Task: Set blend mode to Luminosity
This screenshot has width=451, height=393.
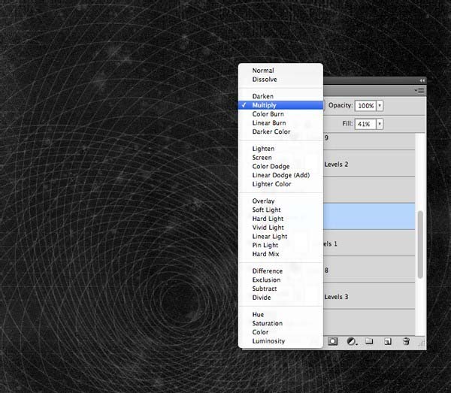Action: pyautogui.click(x=280, y=341)
